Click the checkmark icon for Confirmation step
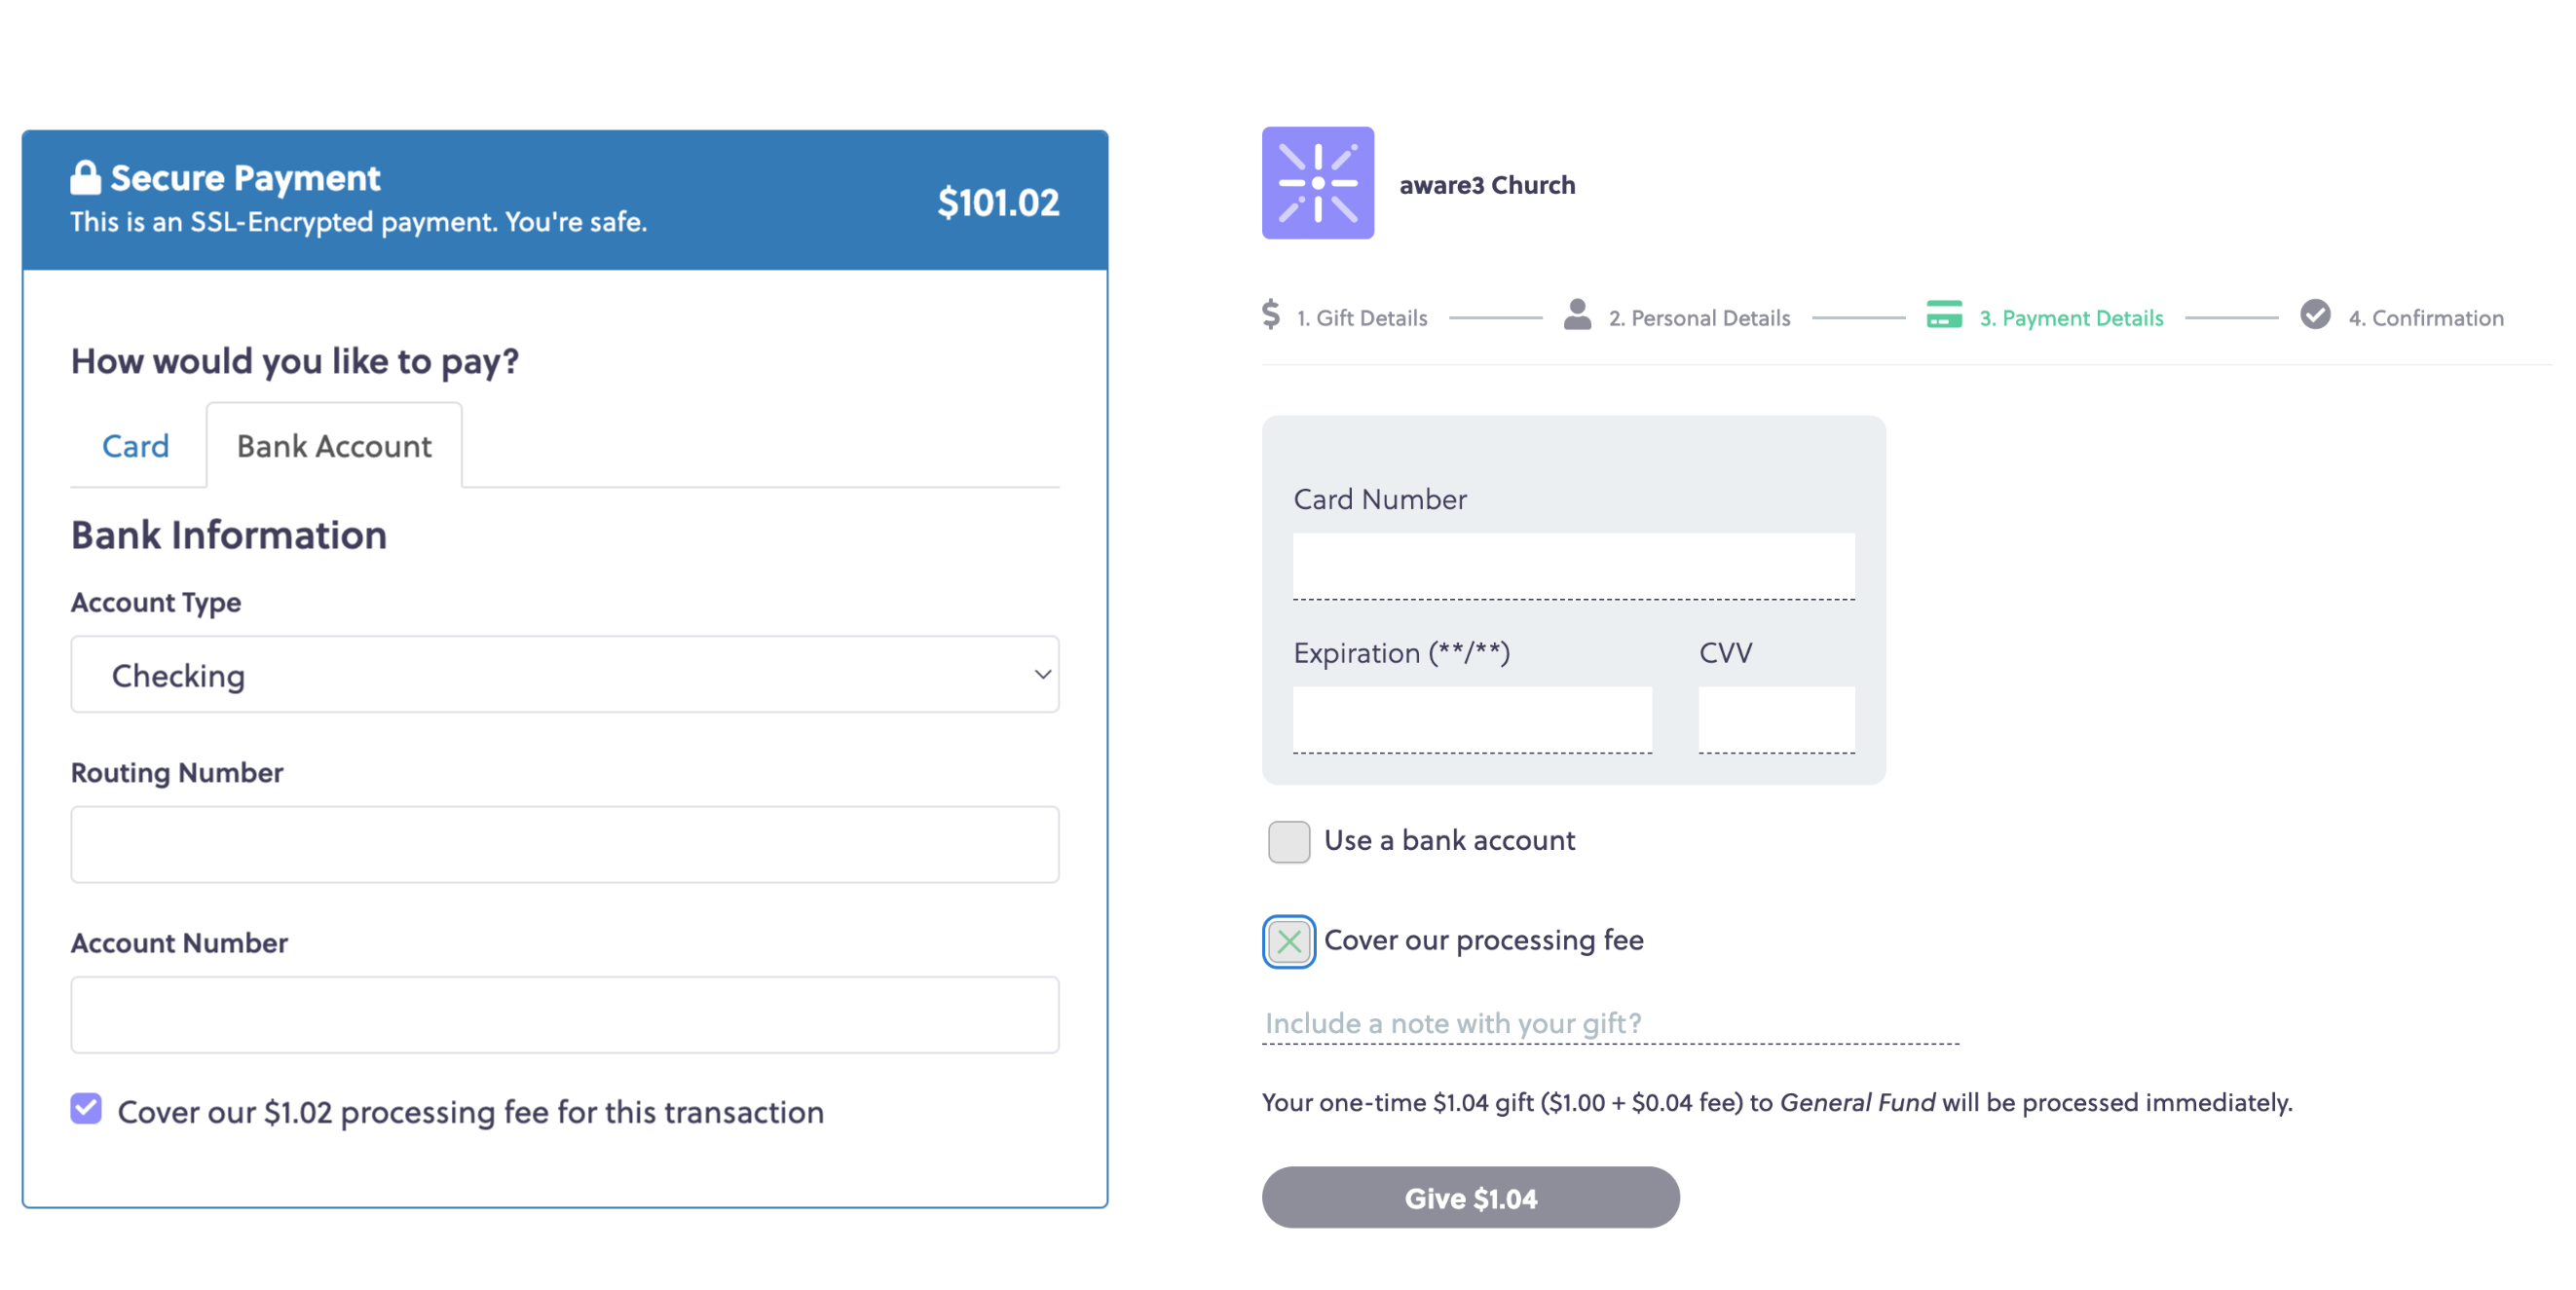This screenshot has height=1290, width=2576. 2315,316
